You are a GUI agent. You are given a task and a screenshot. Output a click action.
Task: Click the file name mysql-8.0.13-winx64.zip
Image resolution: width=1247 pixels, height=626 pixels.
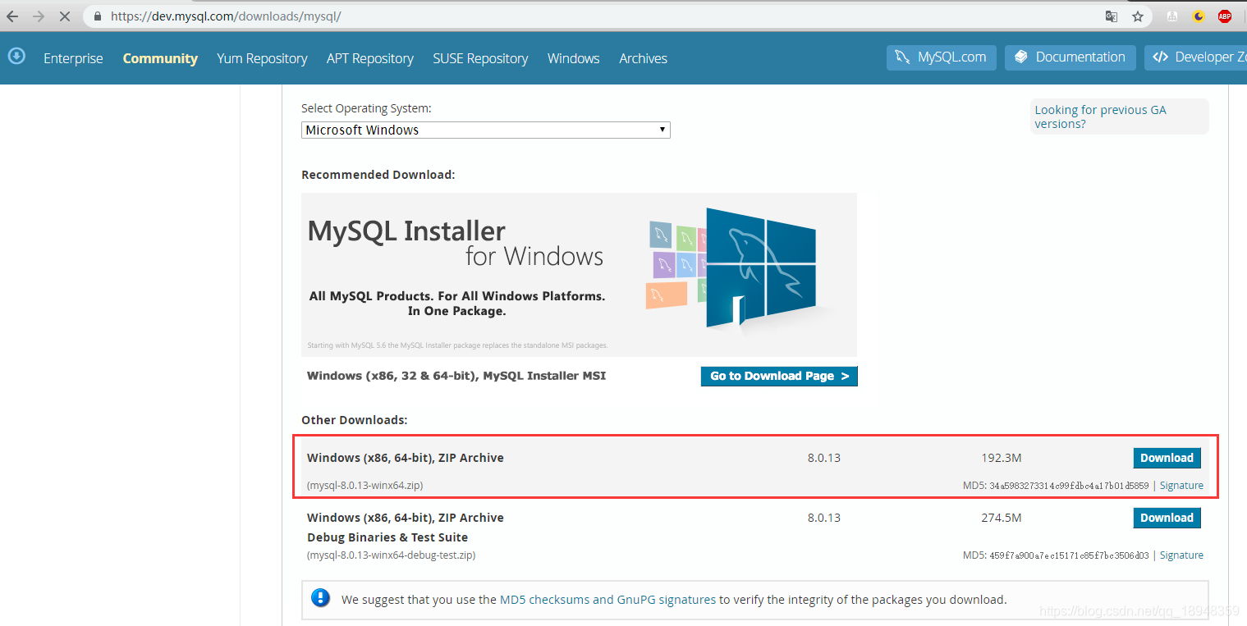click(365, 486)
